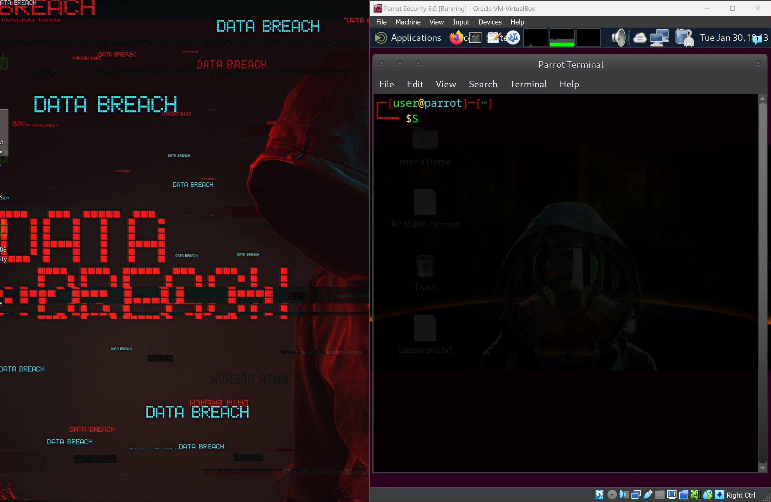
Task: Open the terminal's Edit menu
Action: coord(415,84)
